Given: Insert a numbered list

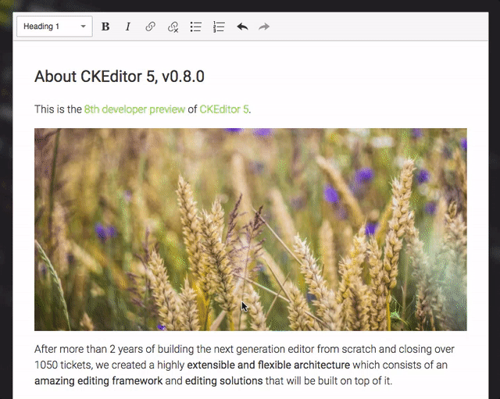Looking at the screenshot, I should (x=219, y=27).
